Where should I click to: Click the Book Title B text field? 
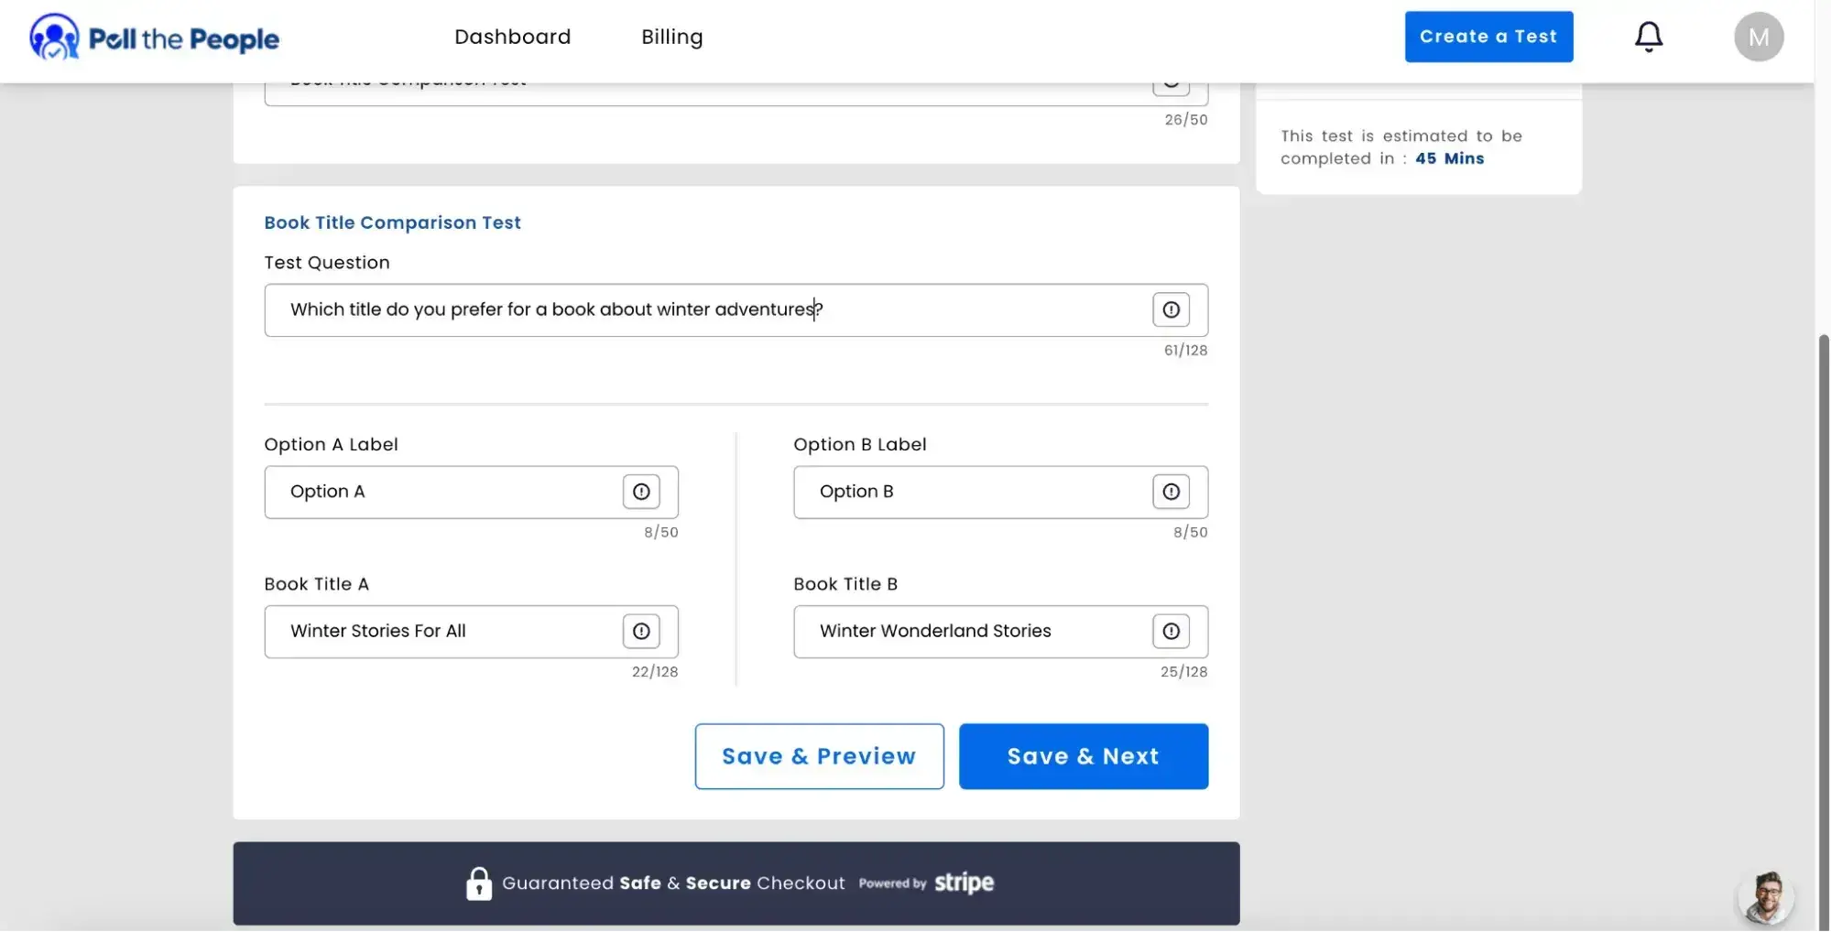click(x=969, y=631)
